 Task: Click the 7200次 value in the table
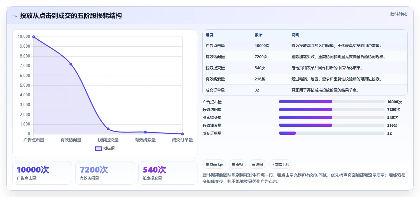coord(261,57)
